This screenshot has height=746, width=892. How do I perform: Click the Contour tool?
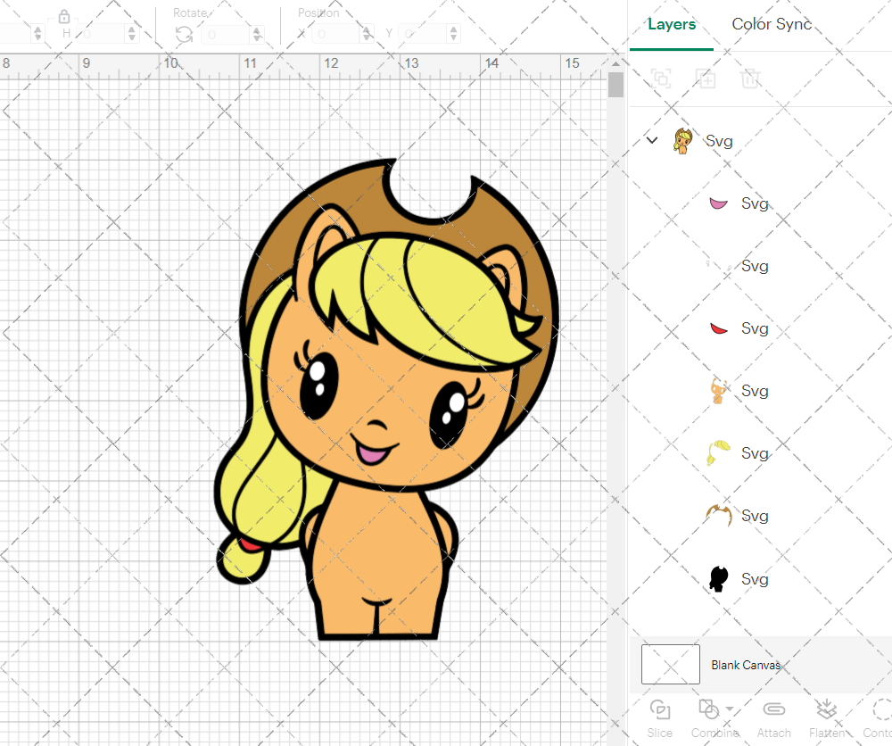coord(880,718)
